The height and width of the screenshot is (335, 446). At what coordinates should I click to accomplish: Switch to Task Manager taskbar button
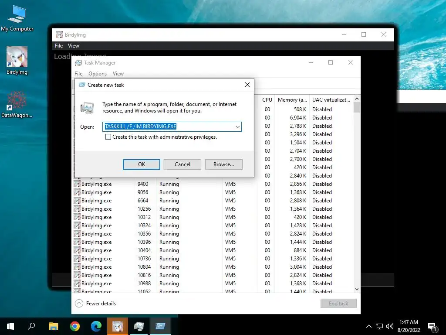[x=139, y=326]
